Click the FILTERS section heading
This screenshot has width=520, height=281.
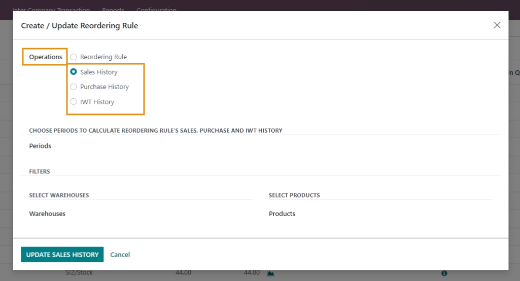(40, 172)
